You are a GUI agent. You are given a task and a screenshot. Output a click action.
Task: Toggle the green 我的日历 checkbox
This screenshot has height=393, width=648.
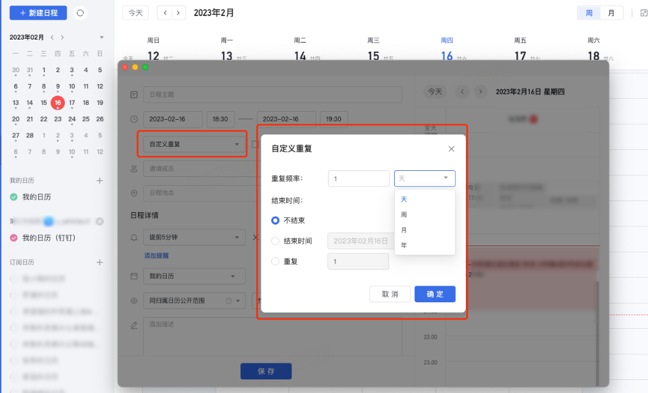pyautogui.click(x=14, y=197)
